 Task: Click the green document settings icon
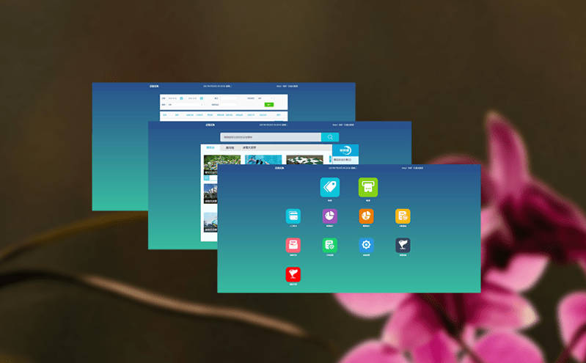tap(329, 245)
